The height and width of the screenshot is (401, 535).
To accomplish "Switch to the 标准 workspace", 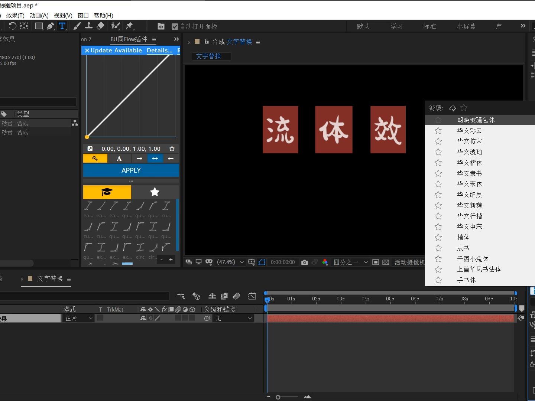I will point(429,26).
